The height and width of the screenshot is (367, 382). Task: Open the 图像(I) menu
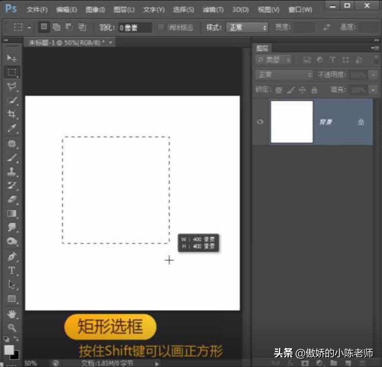[x=95, y=10]
